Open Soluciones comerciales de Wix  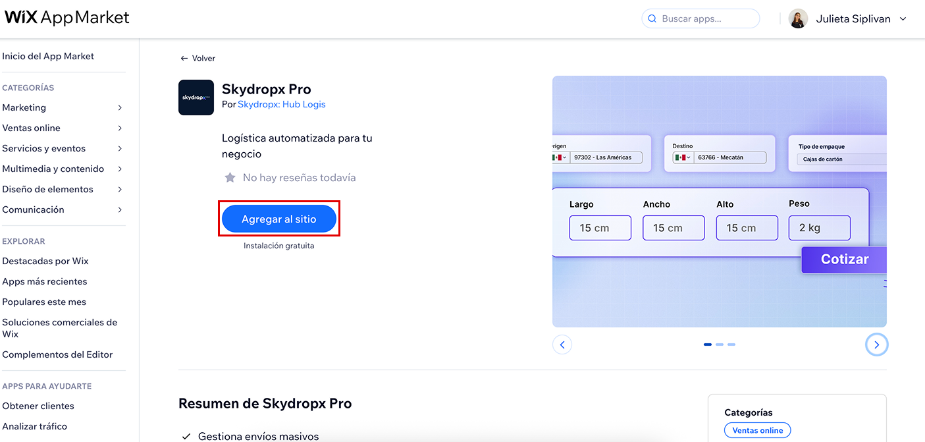click(x=60, y=328)
